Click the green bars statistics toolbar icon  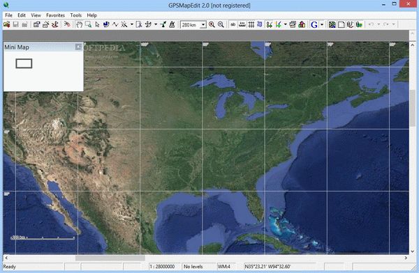(x=360, y=25)
